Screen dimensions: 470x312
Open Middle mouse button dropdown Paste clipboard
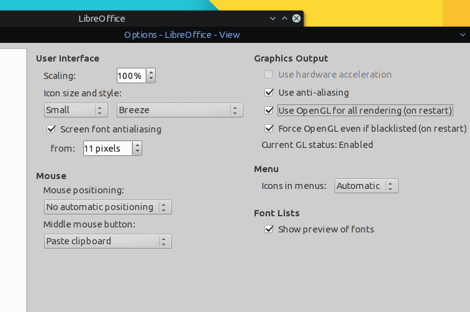click(x=108, y=241)
